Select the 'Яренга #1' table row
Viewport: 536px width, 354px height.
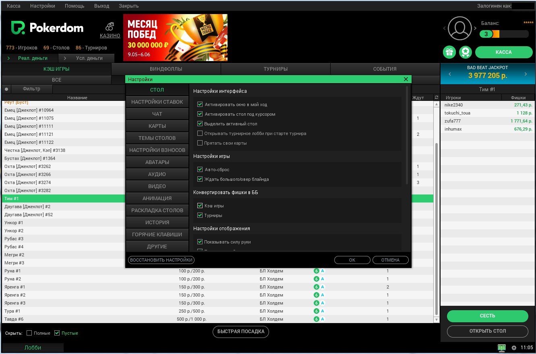click(15, 287)
